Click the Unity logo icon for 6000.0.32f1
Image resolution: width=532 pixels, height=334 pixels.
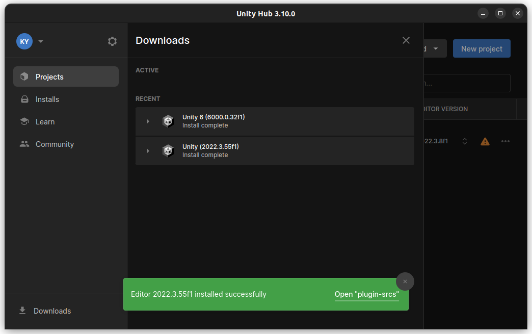tap(168, 121)
